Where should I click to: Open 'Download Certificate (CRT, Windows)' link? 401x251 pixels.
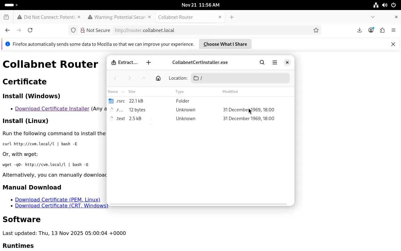click(62, 206)
